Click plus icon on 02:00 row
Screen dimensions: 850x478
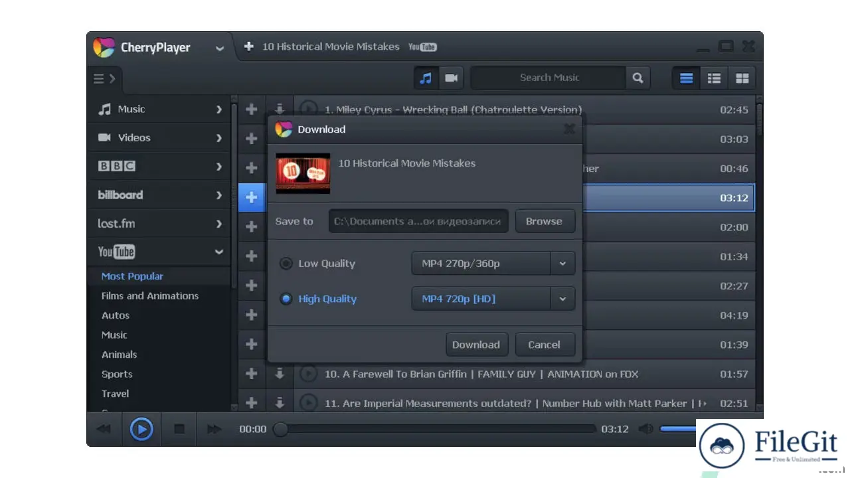tap(251, 226)
